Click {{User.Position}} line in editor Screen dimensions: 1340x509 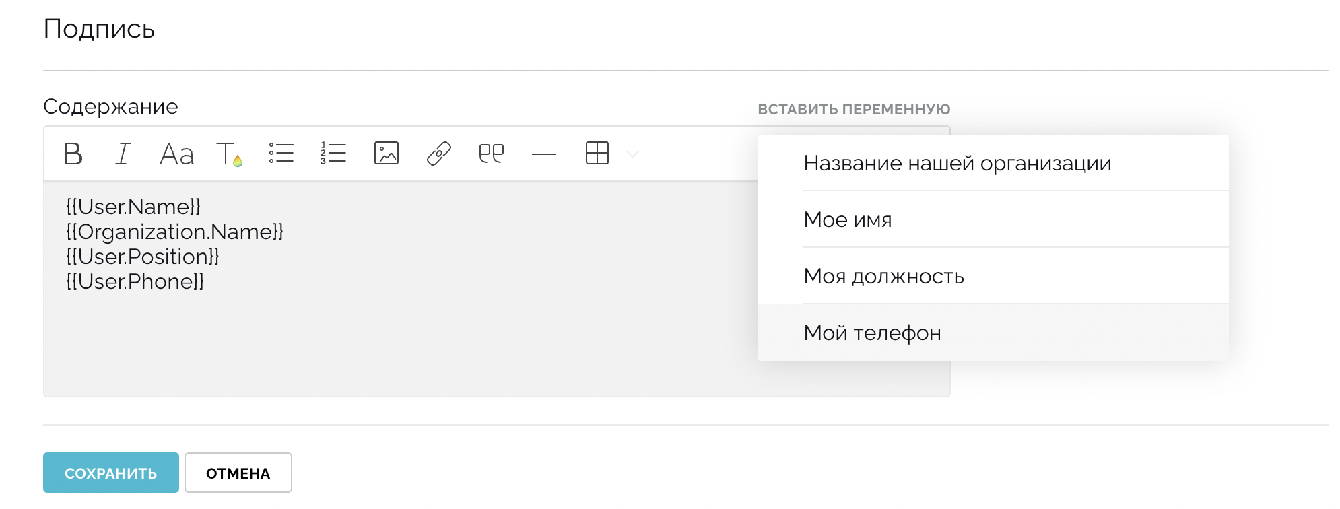coord(143,257)
